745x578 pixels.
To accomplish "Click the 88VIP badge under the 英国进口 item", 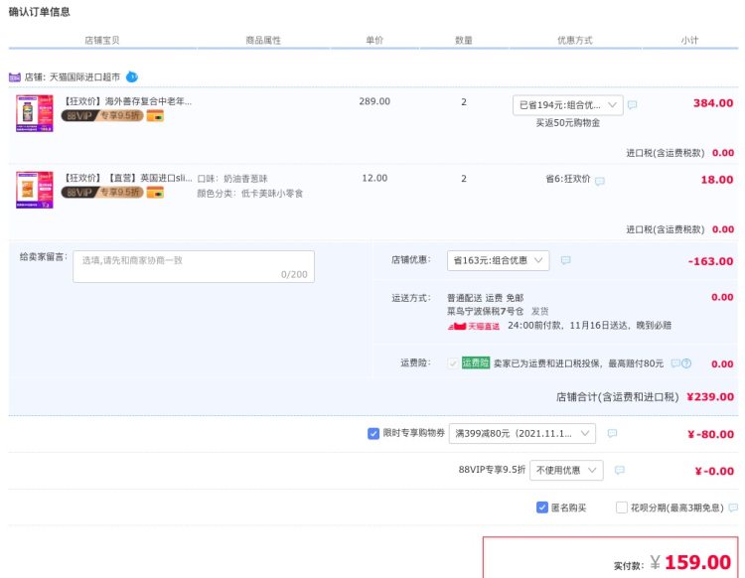I will [x=102, y=192].
